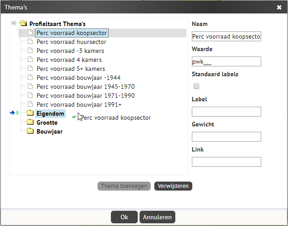The height and width of the screenshot is (226, 288).
Task: Click the Bouwjaar folder icon
Action: [x=30, y=131]
